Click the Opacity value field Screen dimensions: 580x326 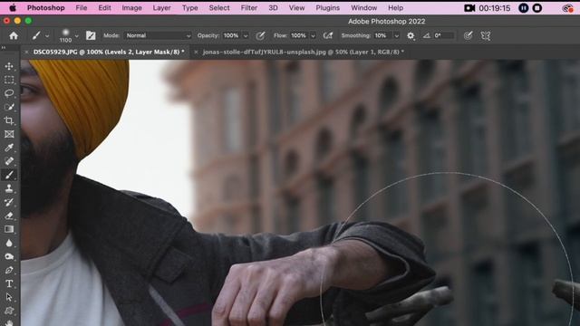(x=232, y=36)
